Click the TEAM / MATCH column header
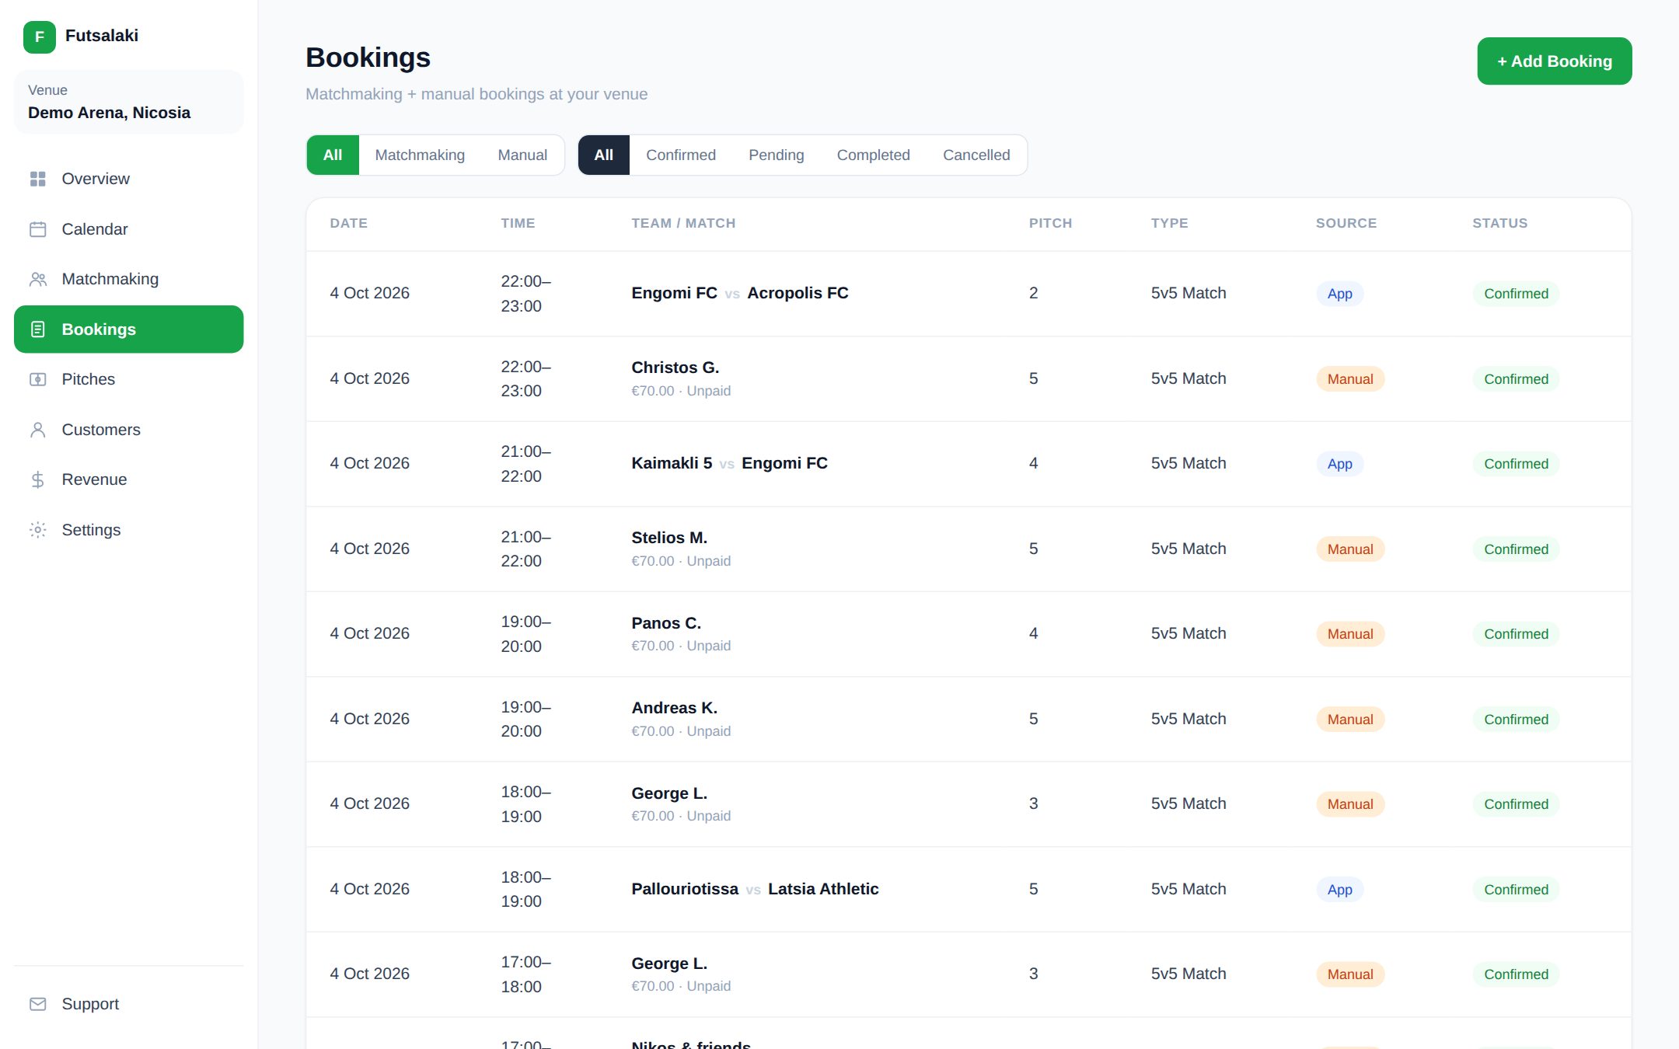 pos(683,224)
